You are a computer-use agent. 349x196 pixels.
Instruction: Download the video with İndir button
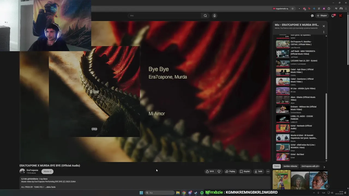click(x=258, y=171)
